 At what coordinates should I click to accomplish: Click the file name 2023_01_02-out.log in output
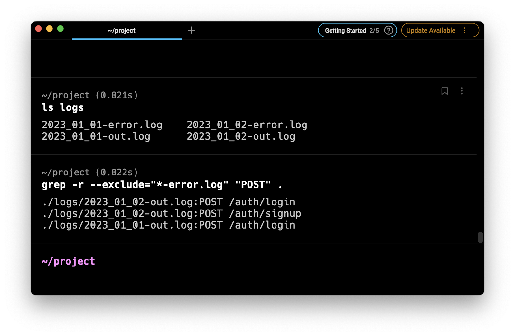(x=240, y=136)
